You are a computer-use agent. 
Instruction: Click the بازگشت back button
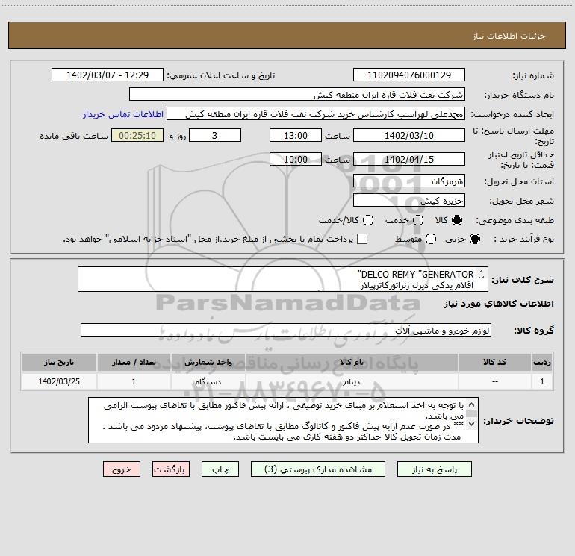pos(171,469)
